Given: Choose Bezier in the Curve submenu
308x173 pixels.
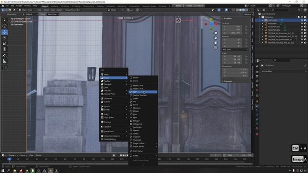Looking at the screenshot, I should coord(143,78).
